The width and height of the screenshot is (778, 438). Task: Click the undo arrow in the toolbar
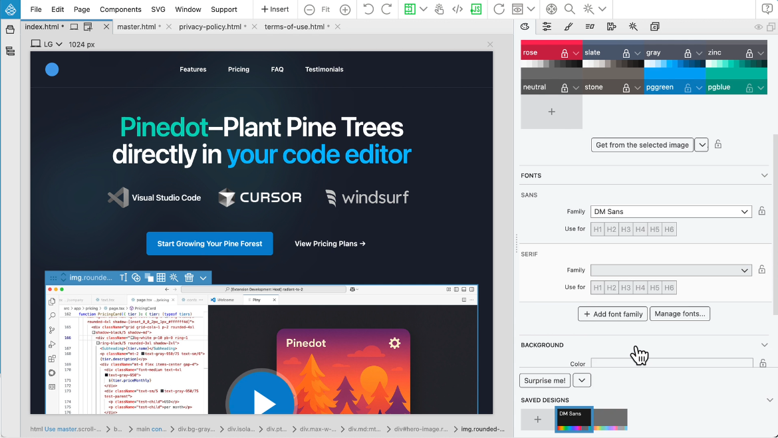(368, 9)
